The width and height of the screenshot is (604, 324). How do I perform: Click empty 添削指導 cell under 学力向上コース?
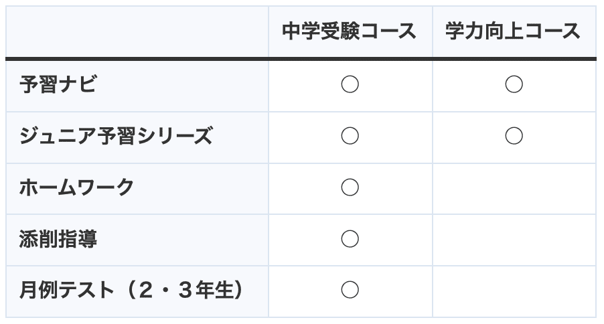514,240
